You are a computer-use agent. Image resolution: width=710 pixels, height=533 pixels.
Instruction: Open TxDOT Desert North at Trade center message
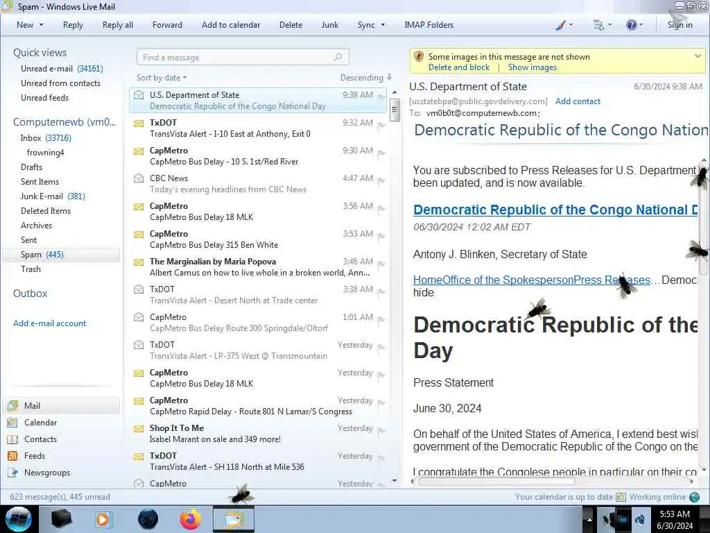click(x=258, y=294)
